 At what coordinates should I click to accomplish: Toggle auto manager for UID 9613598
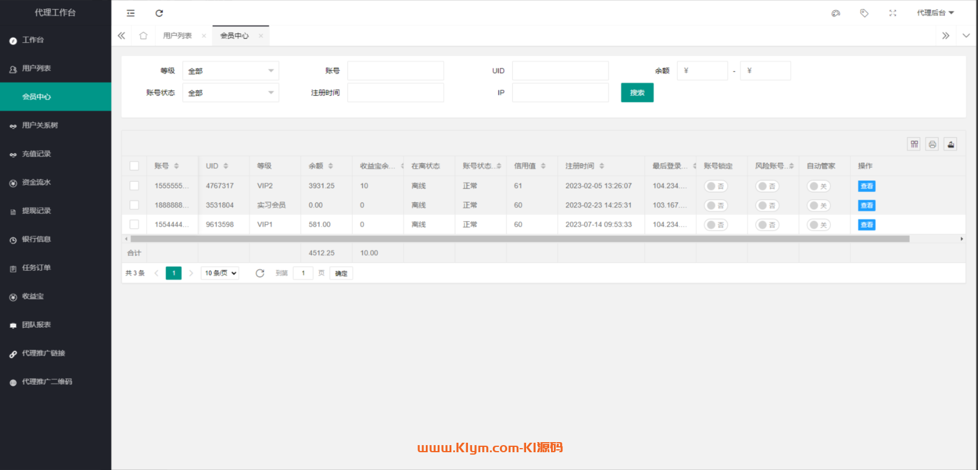[818, 225]
